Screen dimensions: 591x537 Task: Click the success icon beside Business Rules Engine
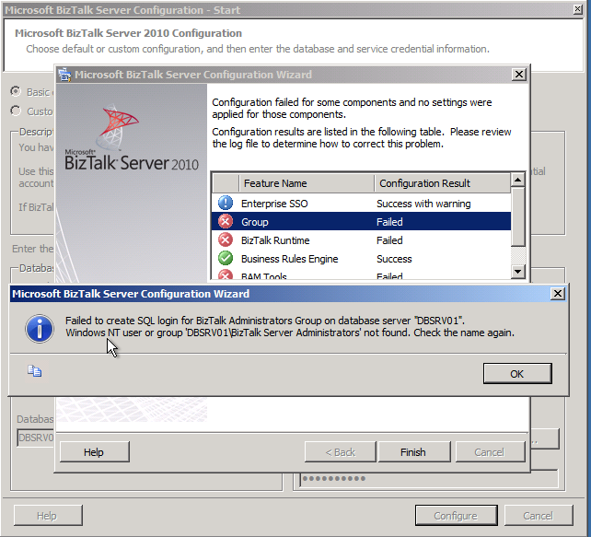point(226,258)
